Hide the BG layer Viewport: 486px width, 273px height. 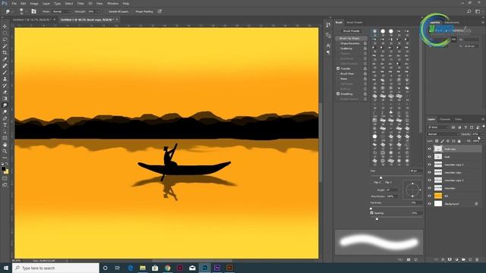[x=430, y=196]
